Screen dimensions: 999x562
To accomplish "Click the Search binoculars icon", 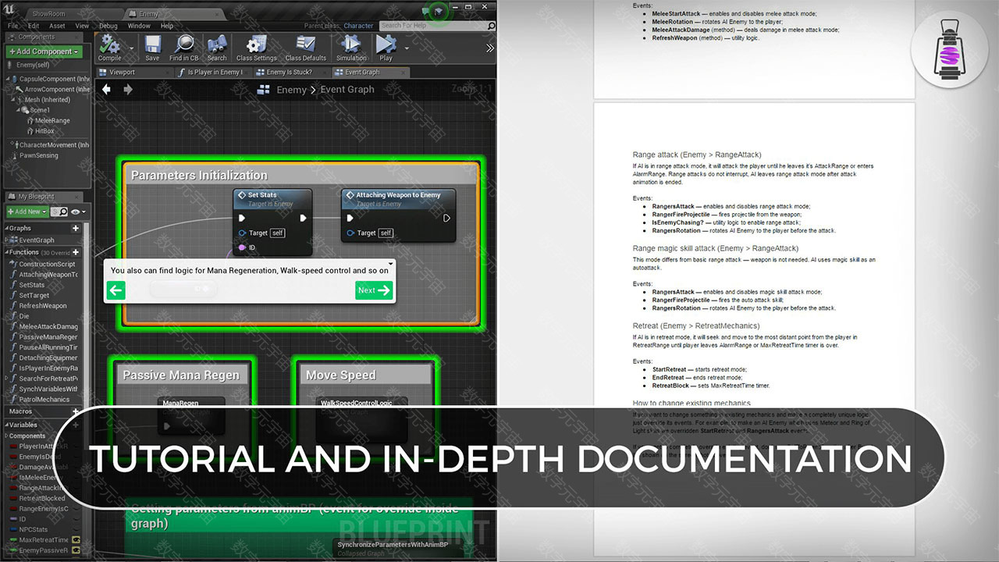I will pyautogui.click(x=217, y=43).
